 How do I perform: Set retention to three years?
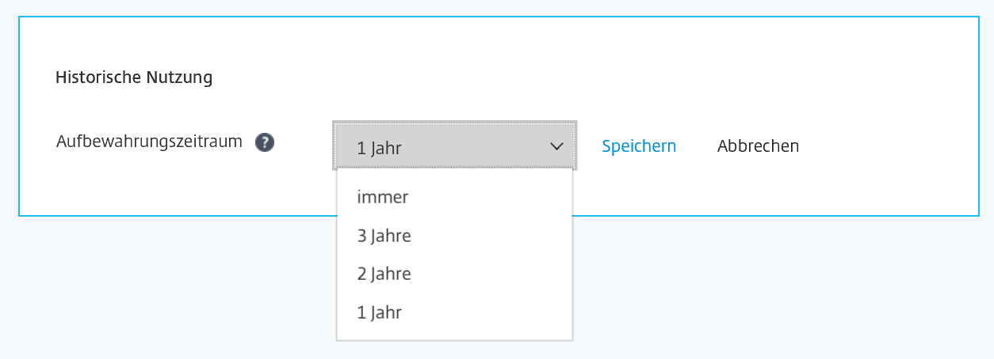[384, 236]
